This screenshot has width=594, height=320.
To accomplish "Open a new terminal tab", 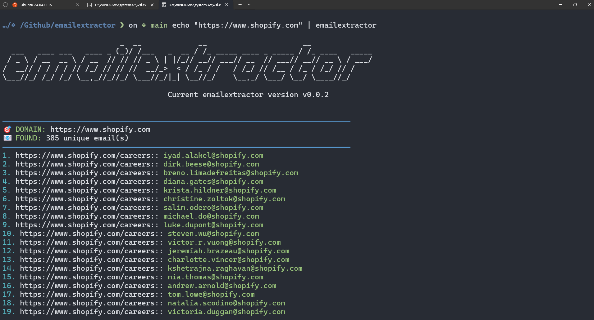I will (240, 5).
